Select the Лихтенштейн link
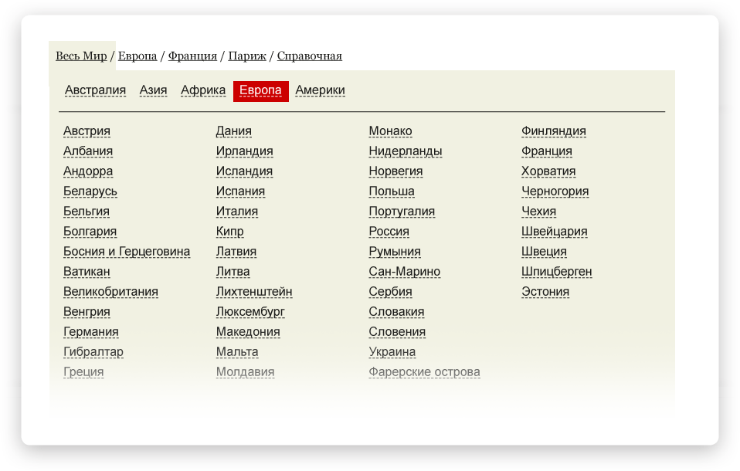This screenshot has width=740, height=471. [254, 292]
